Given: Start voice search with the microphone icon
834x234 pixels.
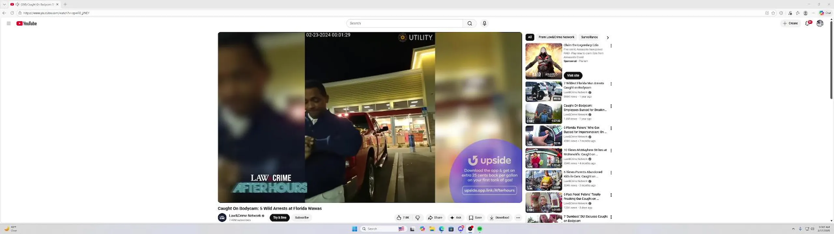Looking at the screenshot, I should click(484, 23).
